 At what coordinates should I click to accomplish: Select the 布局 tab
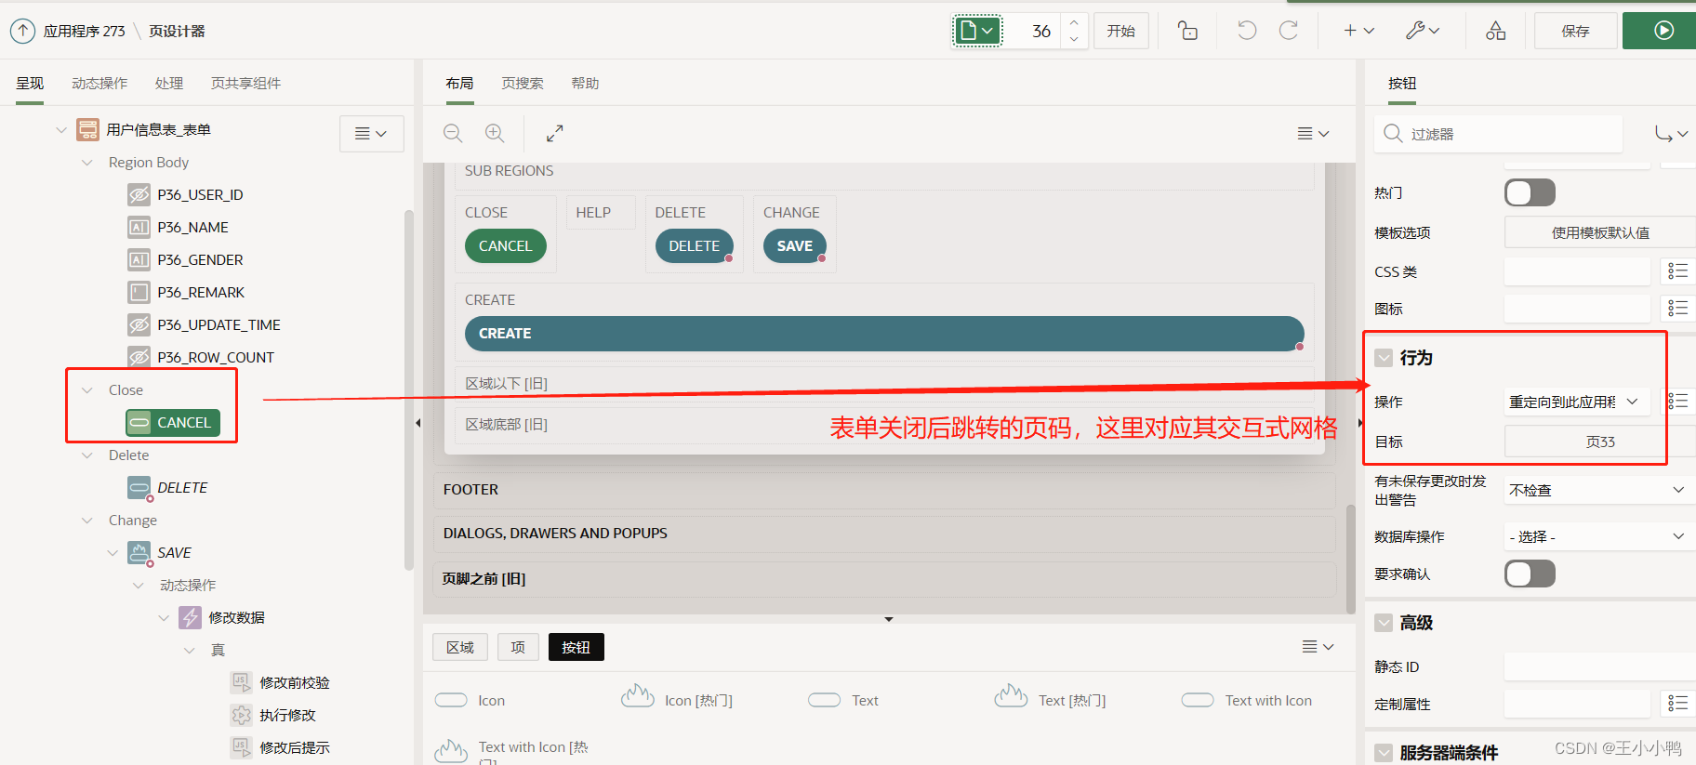point(459,83)
